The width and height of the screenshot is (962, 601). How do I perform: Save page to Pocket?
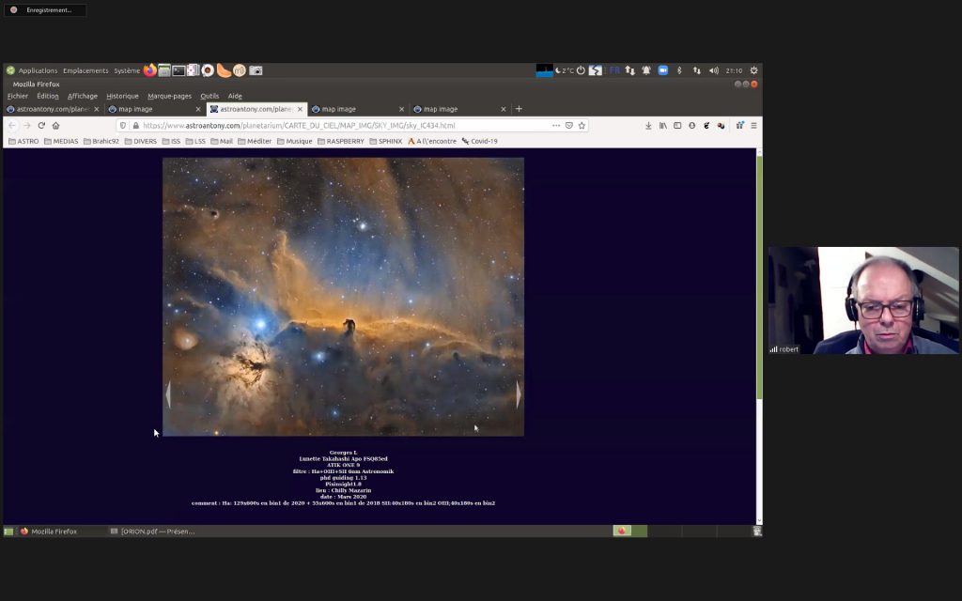point(568,126)
